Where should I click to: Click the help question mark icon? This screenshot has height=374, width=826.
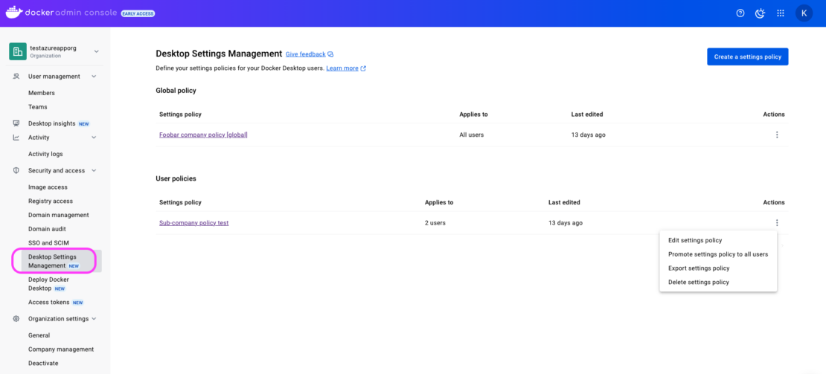click(740, 13)
